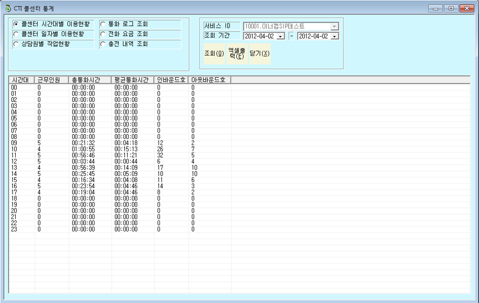Click the 엑셀출력(E) export button
This screenshot has width=479, height=303.
(x=237, y=54)
